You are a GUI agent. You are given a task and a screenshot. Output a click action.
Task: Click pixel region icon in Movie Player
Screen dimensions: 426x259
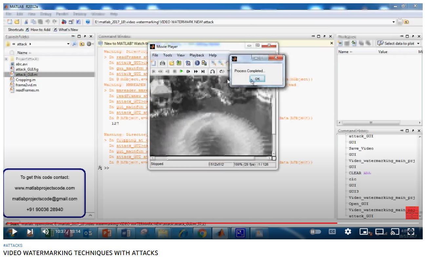204,63
